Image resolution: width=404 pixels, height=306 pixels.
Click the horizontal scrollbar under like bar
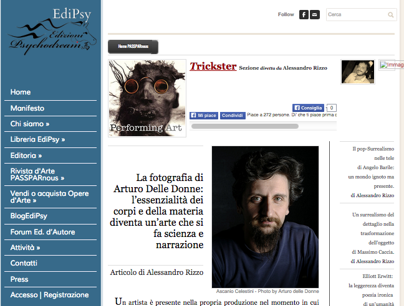click(x=245, y=126)
